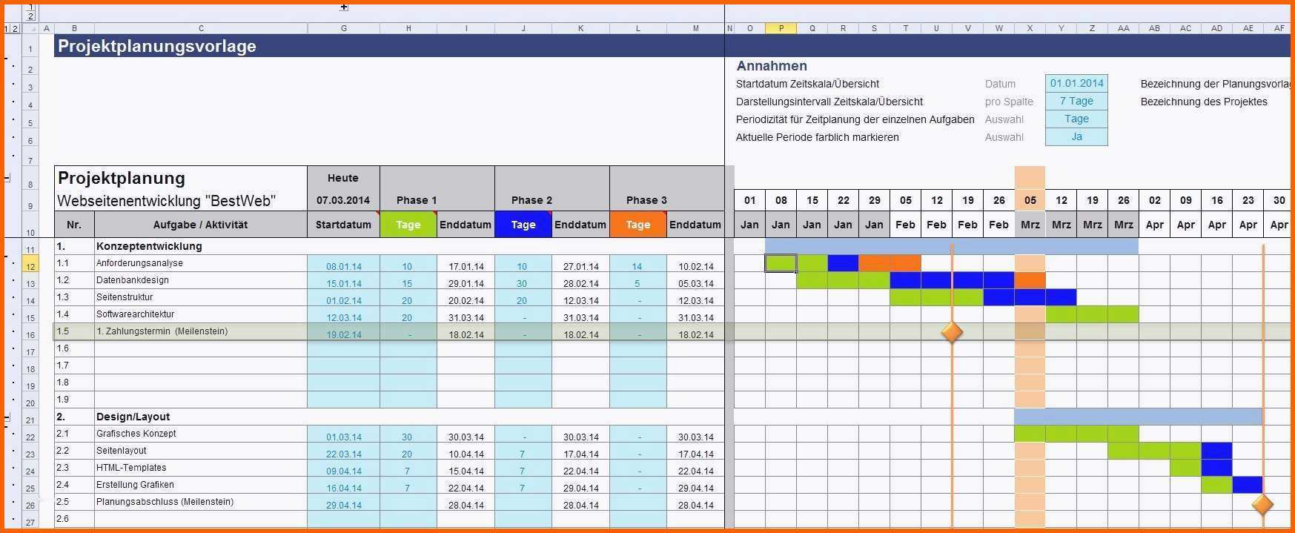Click the green Phase 1 'Tage' header
1295x533 pixels.
(x=408, y=225)
